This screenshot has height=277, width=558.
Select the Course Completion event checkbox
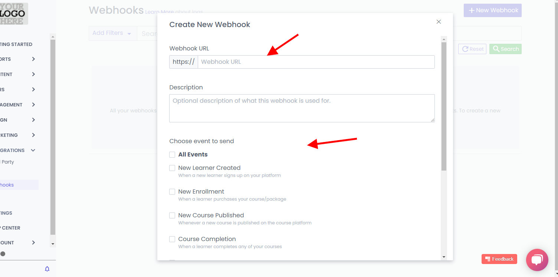pyautogui.click(x=172, y=239)
